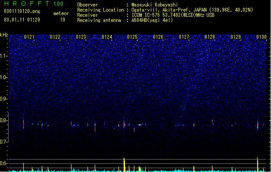Click the antenna A504HB(yagi 4el) text
The height and width of the screenshot is (172, 271).
coord(152,20)
